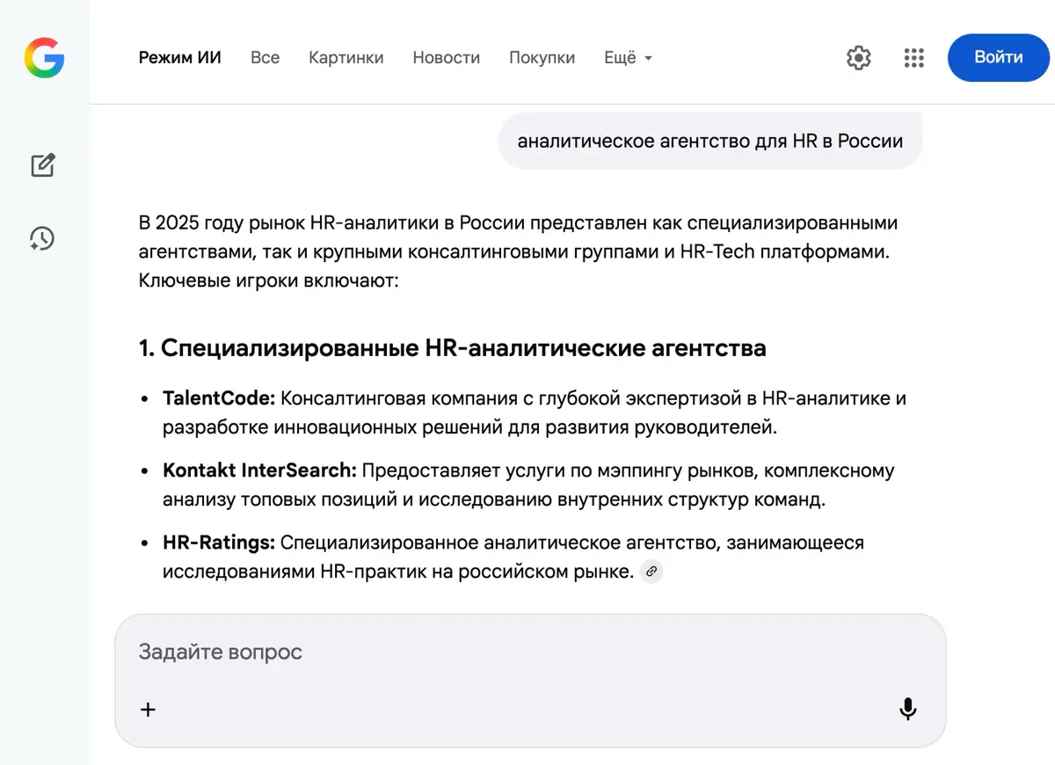Click the Kontakt InterSearch entry

pos(255,470)
